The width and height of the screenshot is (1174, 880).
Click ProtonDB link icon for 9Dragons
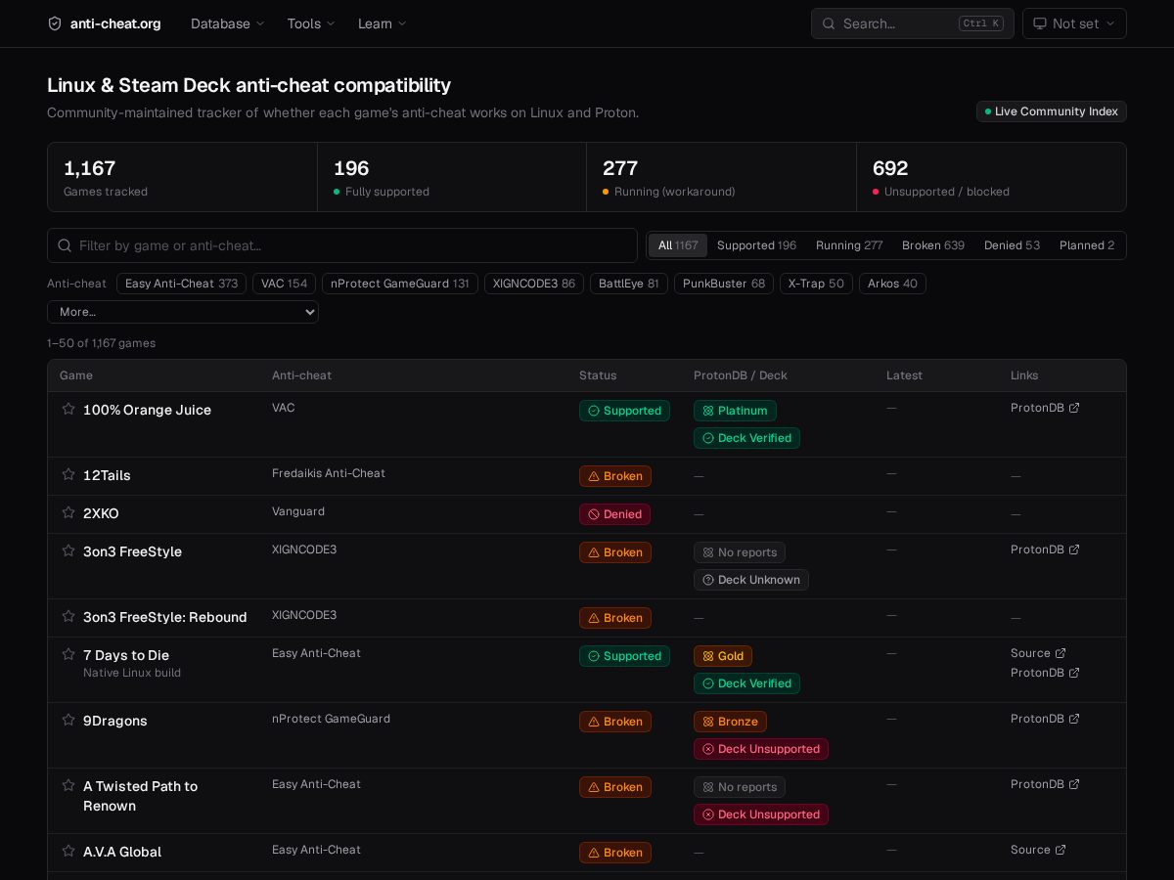click(1074, 719)
